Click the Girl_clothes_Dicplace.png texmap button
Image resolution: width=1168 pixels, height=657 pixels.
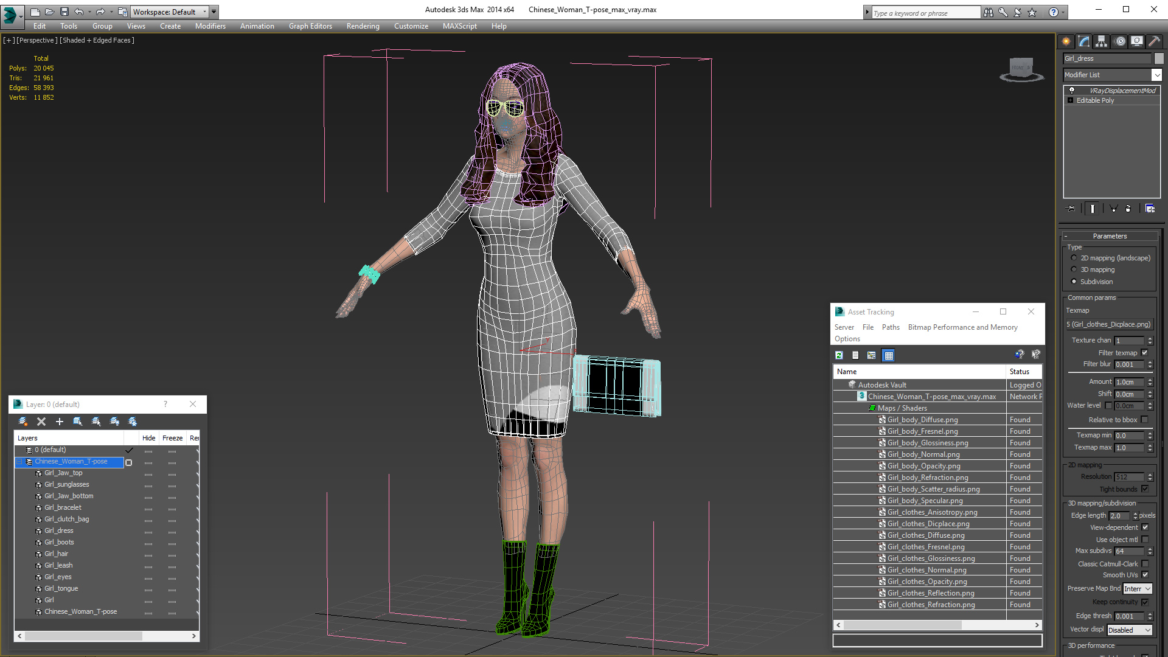[x=1110, y=324]
